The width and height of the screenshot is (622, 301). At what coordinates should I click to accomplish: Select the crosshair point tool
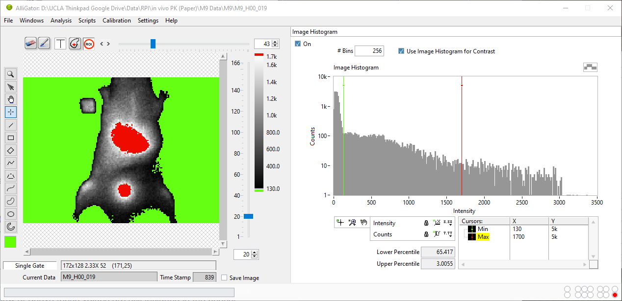coord(10,112)
